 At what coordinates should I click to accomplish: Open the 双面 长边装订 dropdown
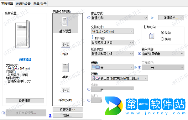click(x=119, y=78)
